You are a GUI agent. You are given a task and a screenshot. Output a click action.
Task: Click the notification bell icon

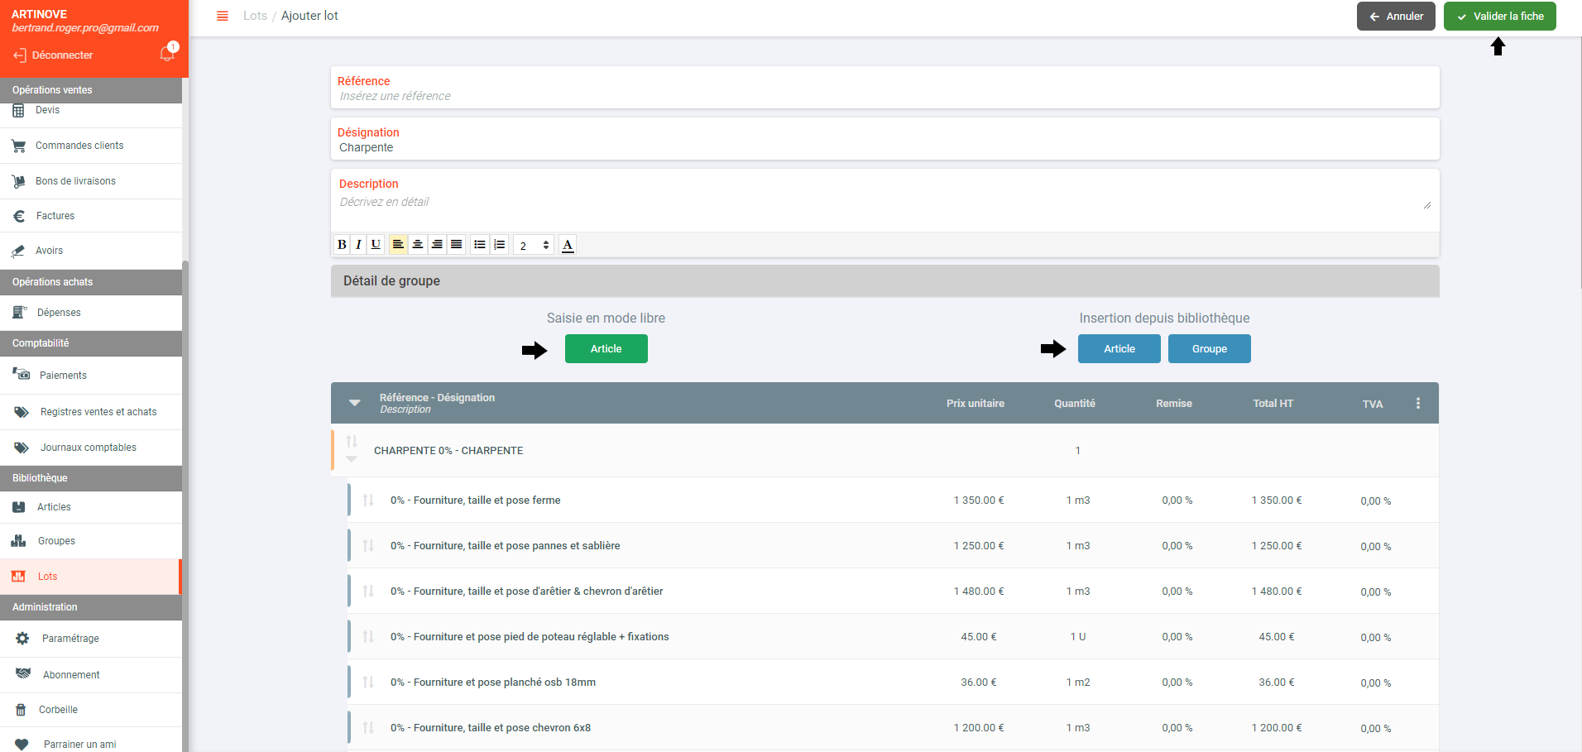[x=167, y=54]
